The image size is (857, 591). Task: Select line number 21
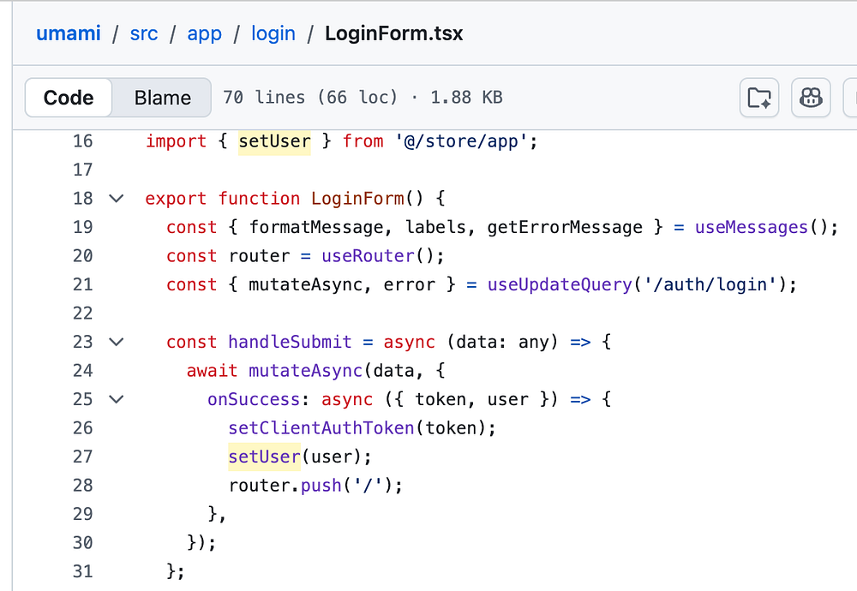coord(82,284)
